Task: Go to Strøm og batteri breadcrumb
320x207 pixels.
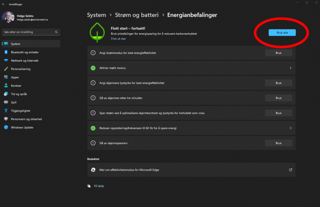Action: [x=137, y=15]
